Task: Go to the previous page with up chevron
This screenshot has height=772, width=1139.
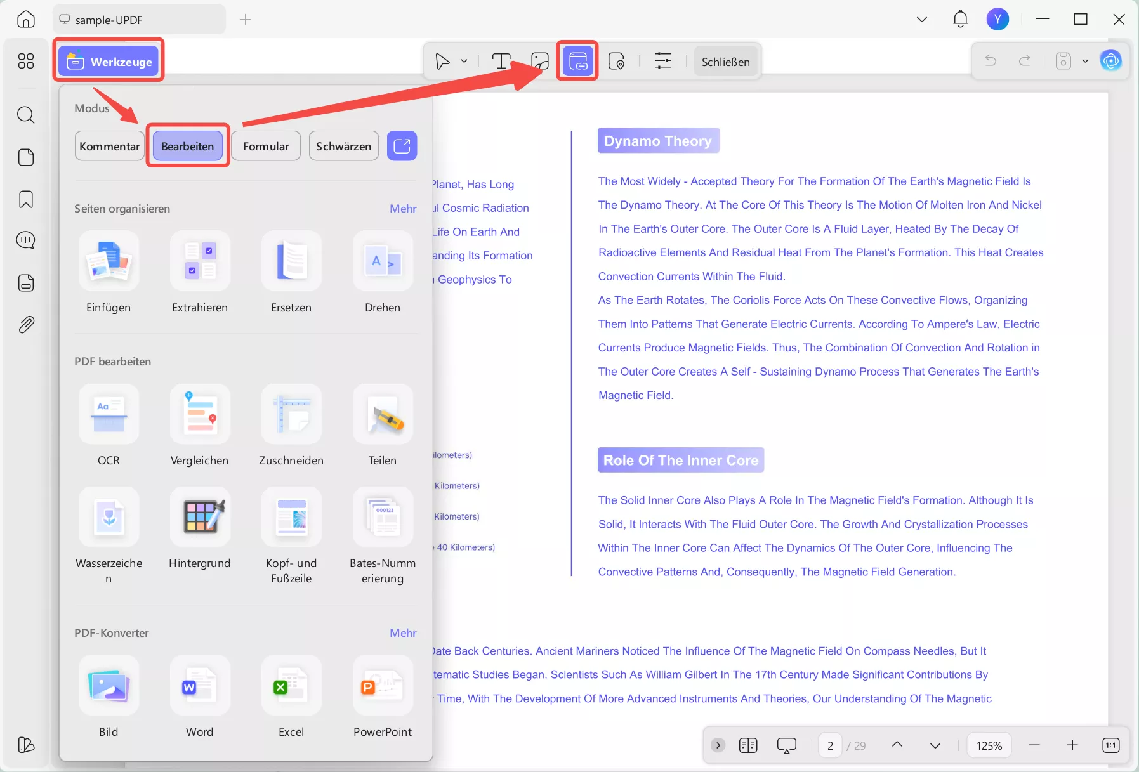Action: 897,745
